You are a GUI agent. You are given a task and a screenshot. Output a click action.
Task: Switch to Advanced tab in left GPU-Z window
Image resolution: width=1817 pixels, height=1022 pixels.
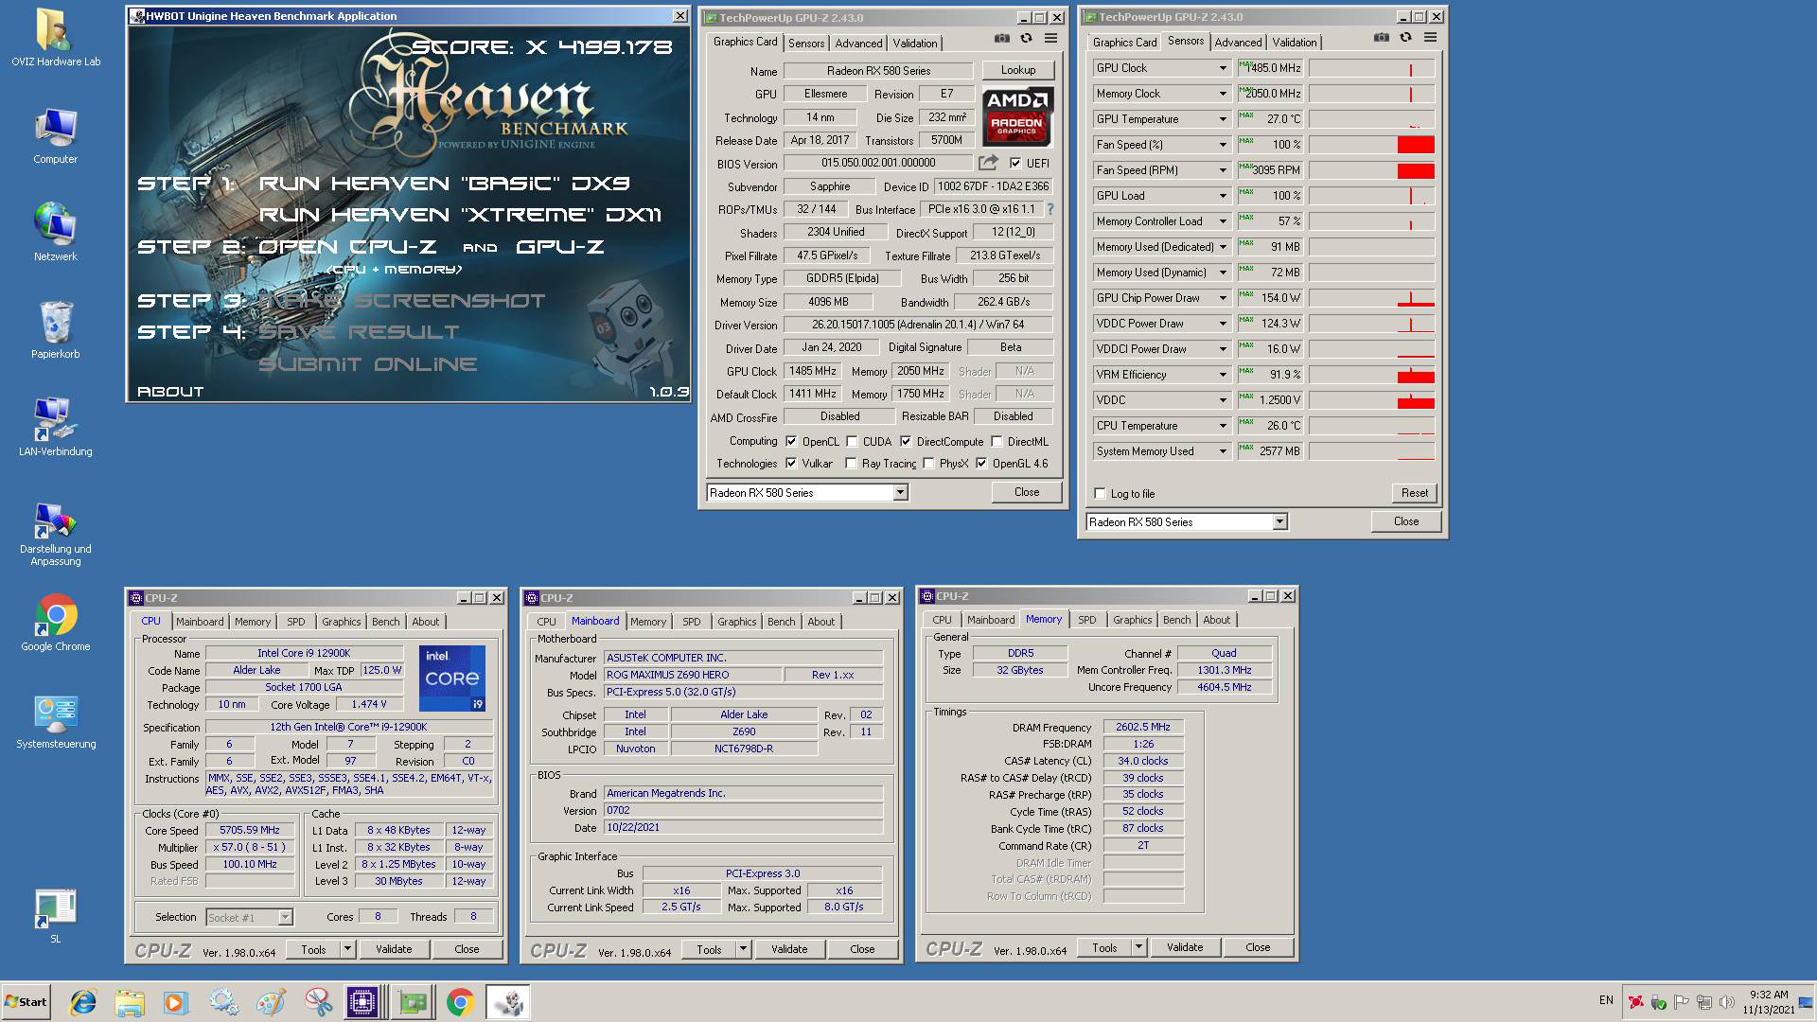[x=858, y=44]
